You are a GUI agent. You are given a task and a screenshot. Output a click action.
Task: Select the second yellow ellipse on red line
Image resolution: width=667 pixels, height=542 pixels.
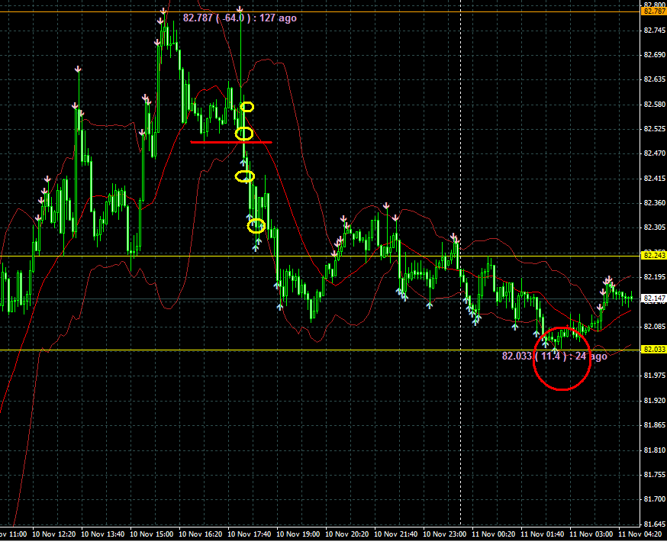click(x=243, y=134)
